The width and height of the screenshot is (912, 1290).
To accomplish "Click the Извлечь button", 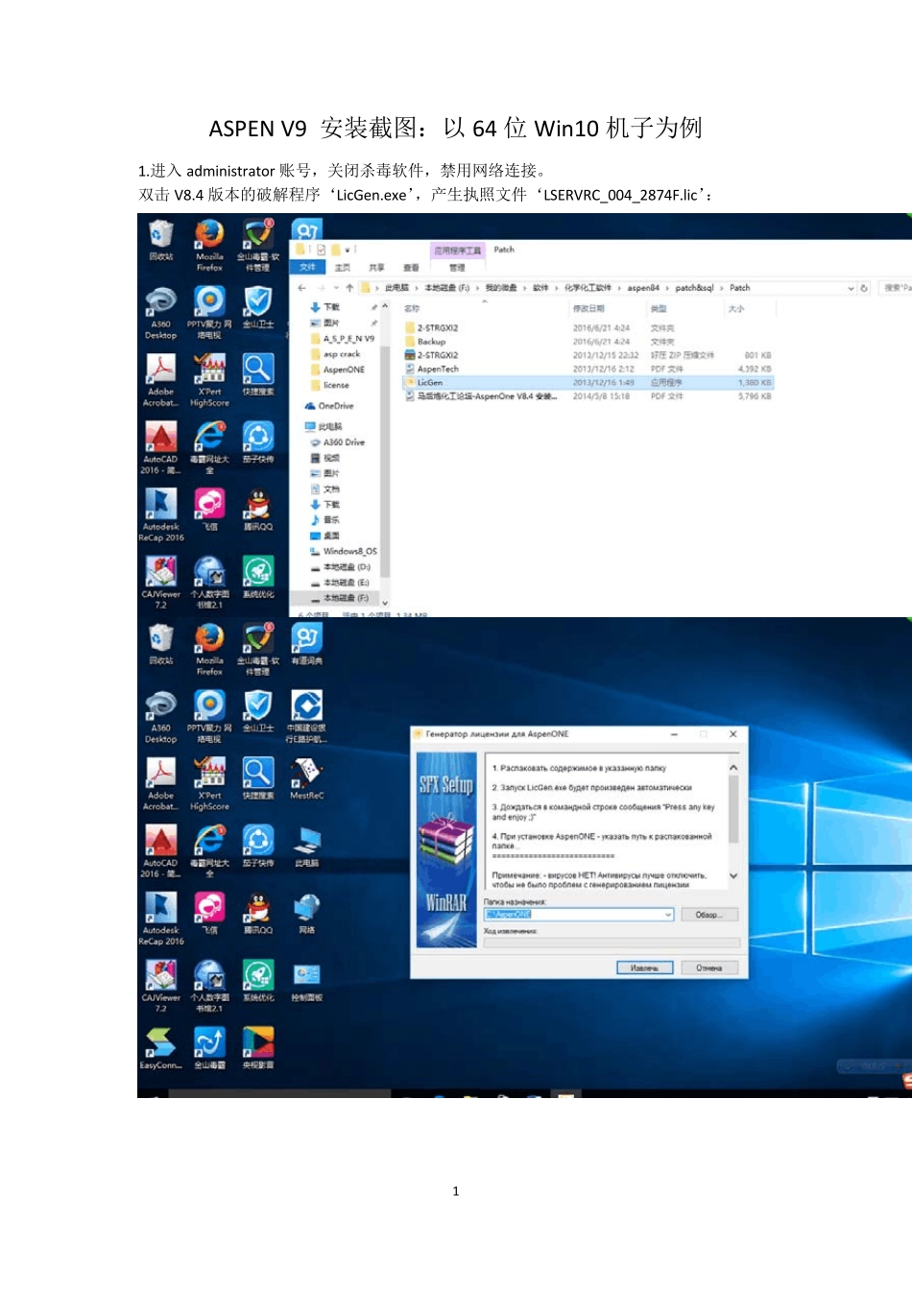I will click(x=644, y=967).
